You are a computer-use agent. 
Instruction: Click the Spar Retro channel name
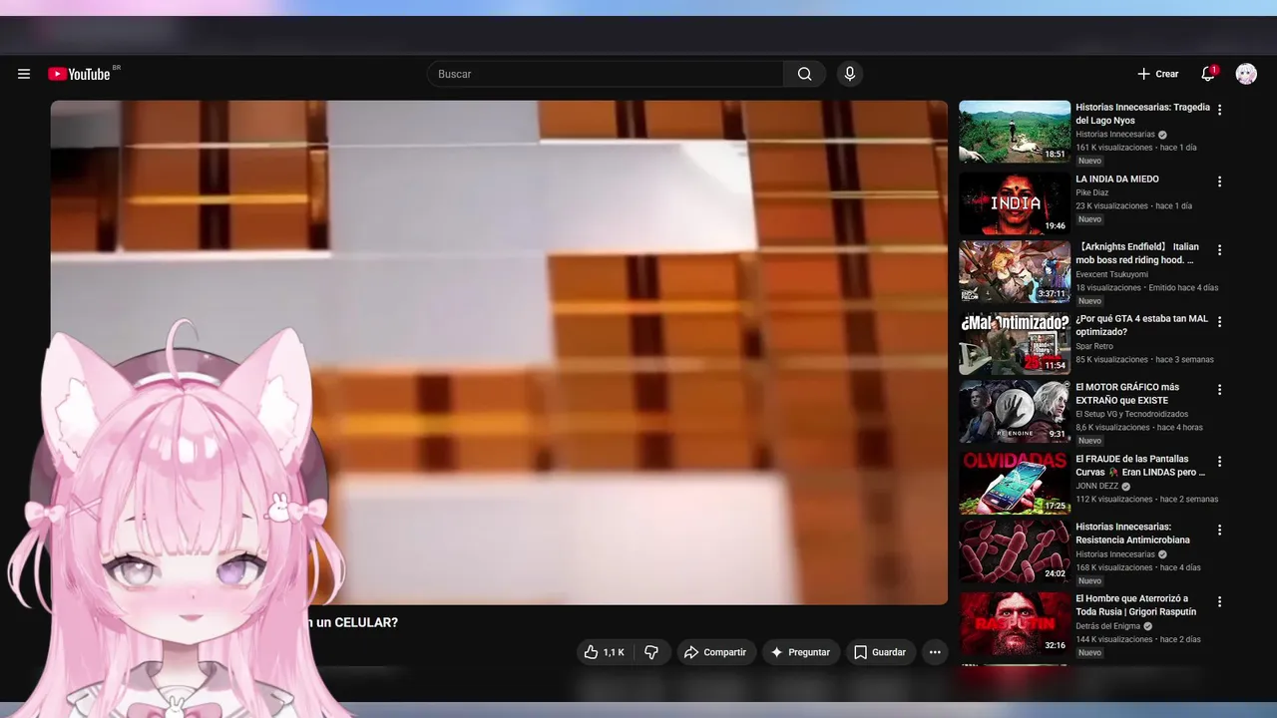(x=1094, y=346)
